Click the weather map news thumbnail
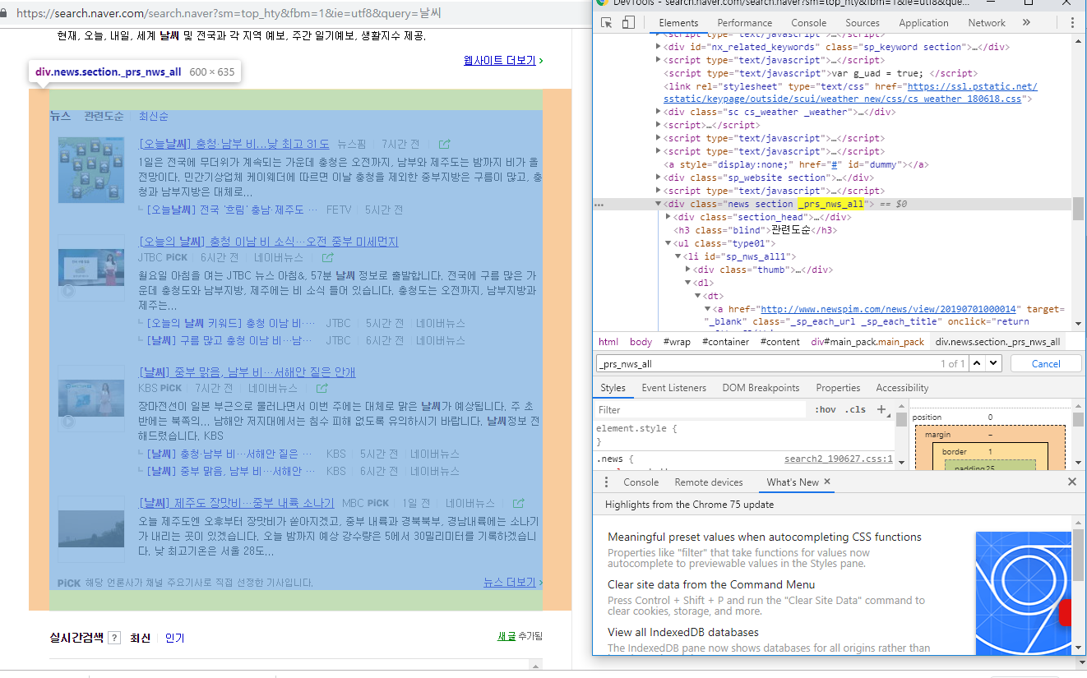Screen dimensions: 1087x678 pyautogui.click(x=91, y=170)
